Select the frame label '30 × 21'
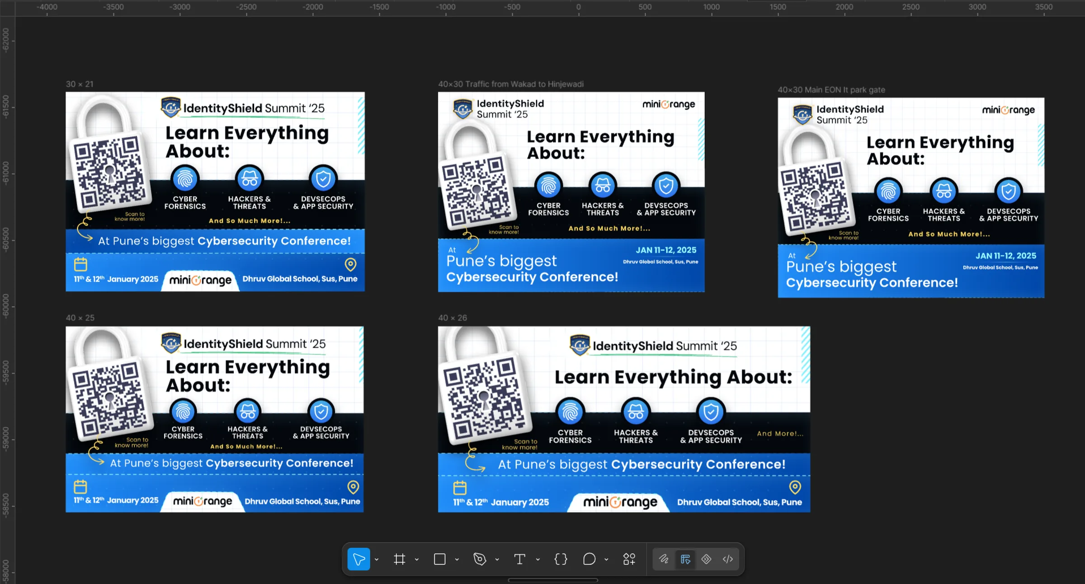The height and width of the screenshot is (584, 1085). pos(80,84)
